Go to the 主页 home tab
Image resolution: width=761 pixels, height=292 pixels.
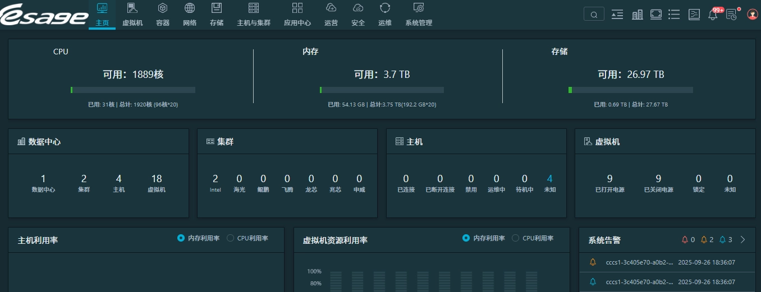tap(102, 15)
